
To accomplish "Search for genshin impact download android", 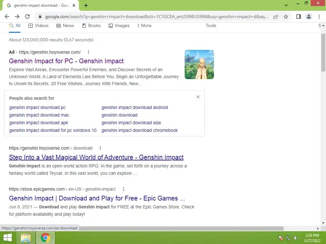I will click(135, 107).
